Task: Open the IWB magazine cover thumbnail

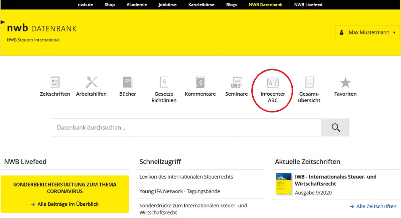Action: pos(283,184)
